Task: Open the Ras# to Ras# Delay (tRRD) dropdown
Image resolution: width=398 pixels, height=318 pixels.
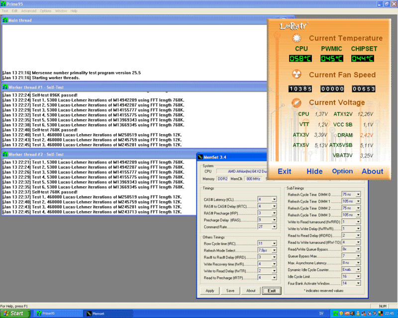Action: pyautogui.click(x=274, y=257)
